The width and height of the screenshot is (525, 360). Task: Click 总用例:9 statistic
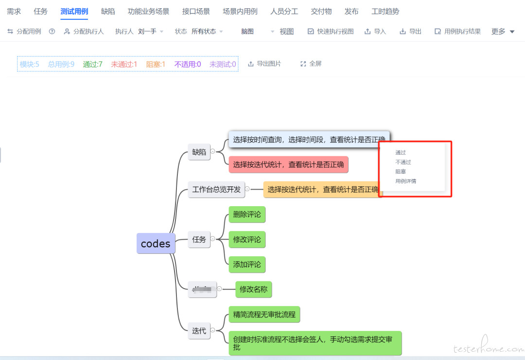coord(61,64)
